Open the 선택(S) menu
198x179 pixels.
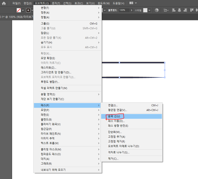tap(67, 3)
